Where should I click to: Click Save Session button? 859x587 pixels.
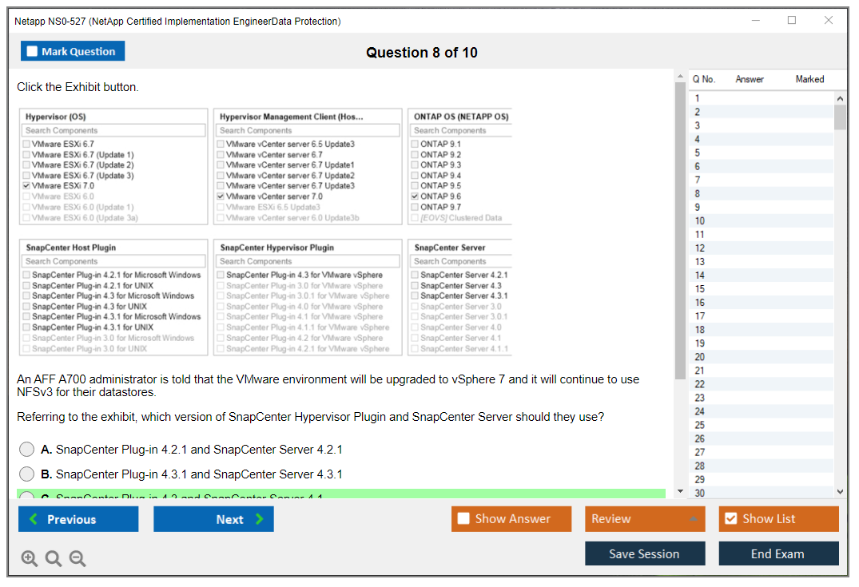pos(645,553)
